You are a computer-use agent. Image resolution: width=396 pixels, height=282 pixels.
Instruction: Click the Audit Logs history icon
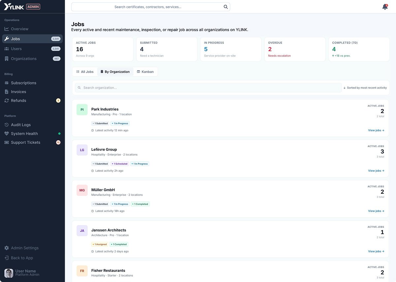coord(7,125)
